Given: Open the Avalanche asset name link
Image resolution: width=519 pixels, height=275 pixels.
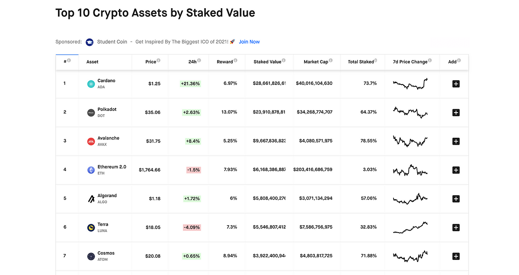Looking at the screenshot, I should (109, 138).
